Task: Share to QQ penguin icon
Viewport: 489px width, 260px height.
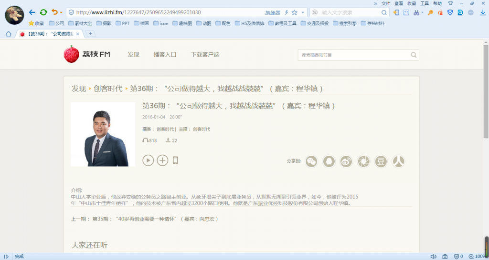Action: point(329,161)
